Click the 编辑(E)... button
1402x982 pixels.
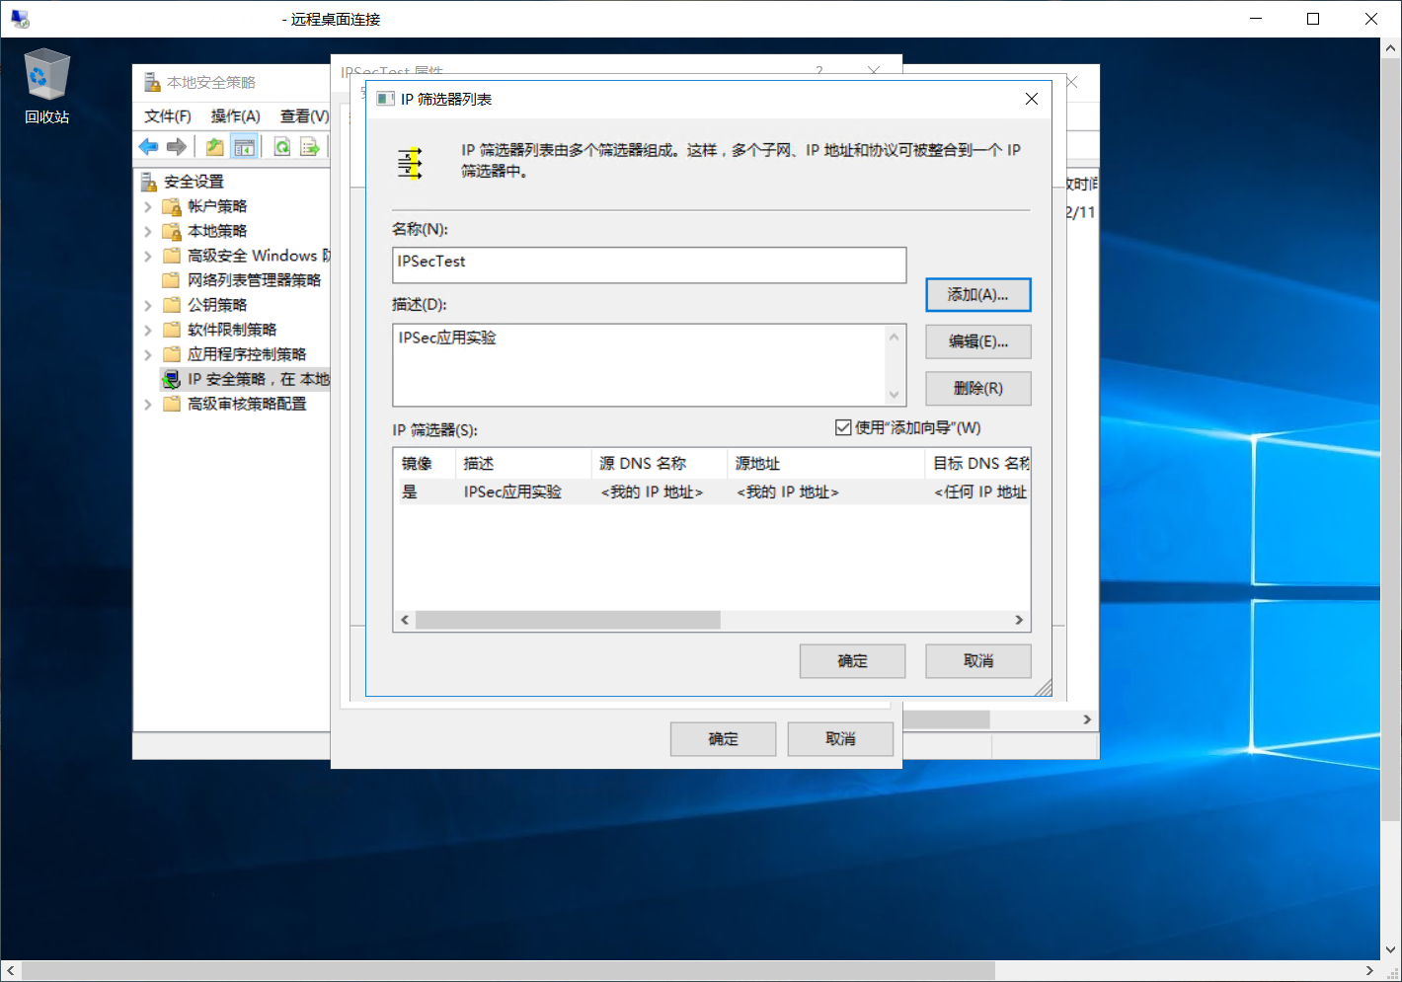(978, 341)
